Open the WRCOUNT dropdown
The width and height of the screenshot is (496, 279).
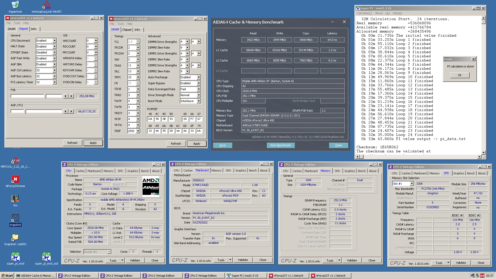[96, 41]
